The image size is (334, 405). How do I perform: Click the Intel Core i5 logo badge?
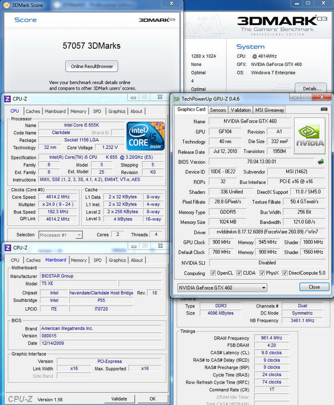146,136
